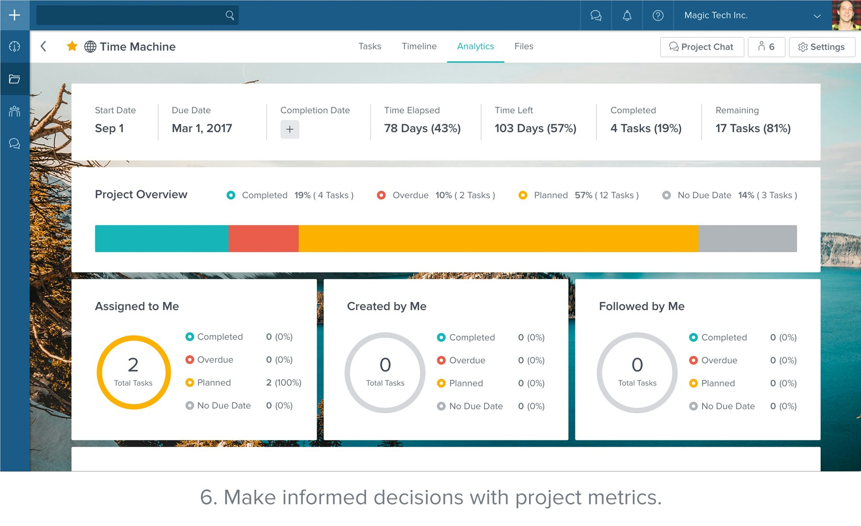Click the gray No Due Date bar segment

pos(748,239)
